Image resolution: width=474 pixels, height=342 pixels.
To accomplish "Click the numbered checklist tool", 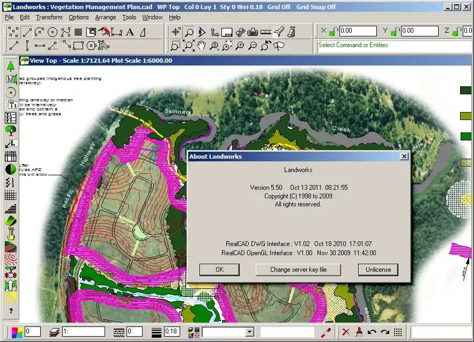I will click(x=11, y=182).
